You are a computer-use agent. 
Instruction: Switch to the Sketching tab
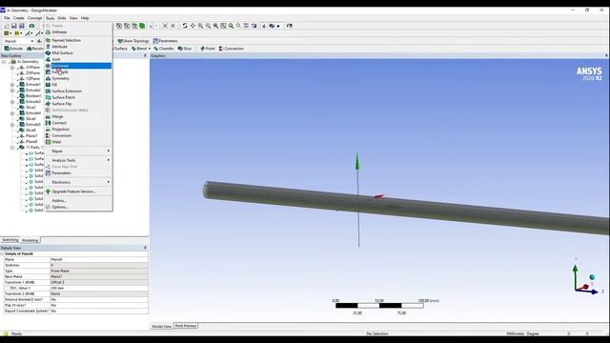pos(10,240)
